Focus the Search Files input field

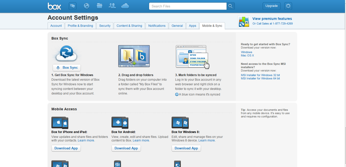(188, 6)
